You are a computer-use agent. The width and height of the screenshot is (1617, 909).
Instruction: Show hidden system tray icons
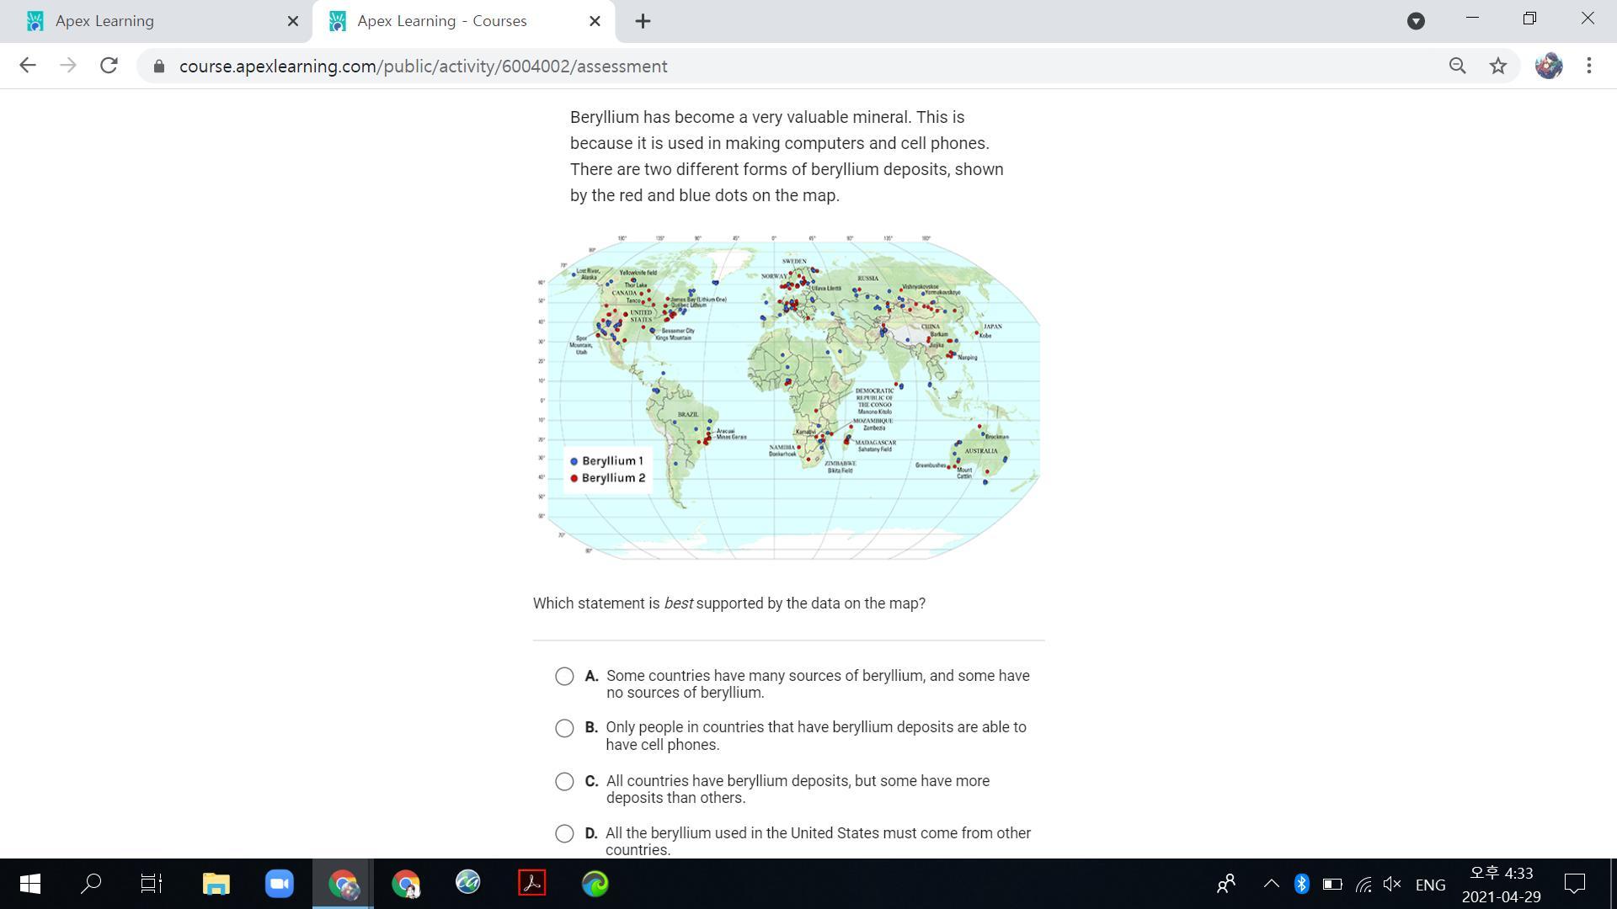pyautogui.click(x=1271, y=884)
